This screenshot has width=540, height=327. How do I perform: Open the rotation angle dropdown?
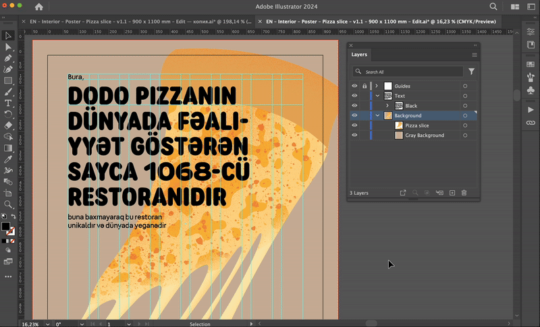(x=82, y=324)
